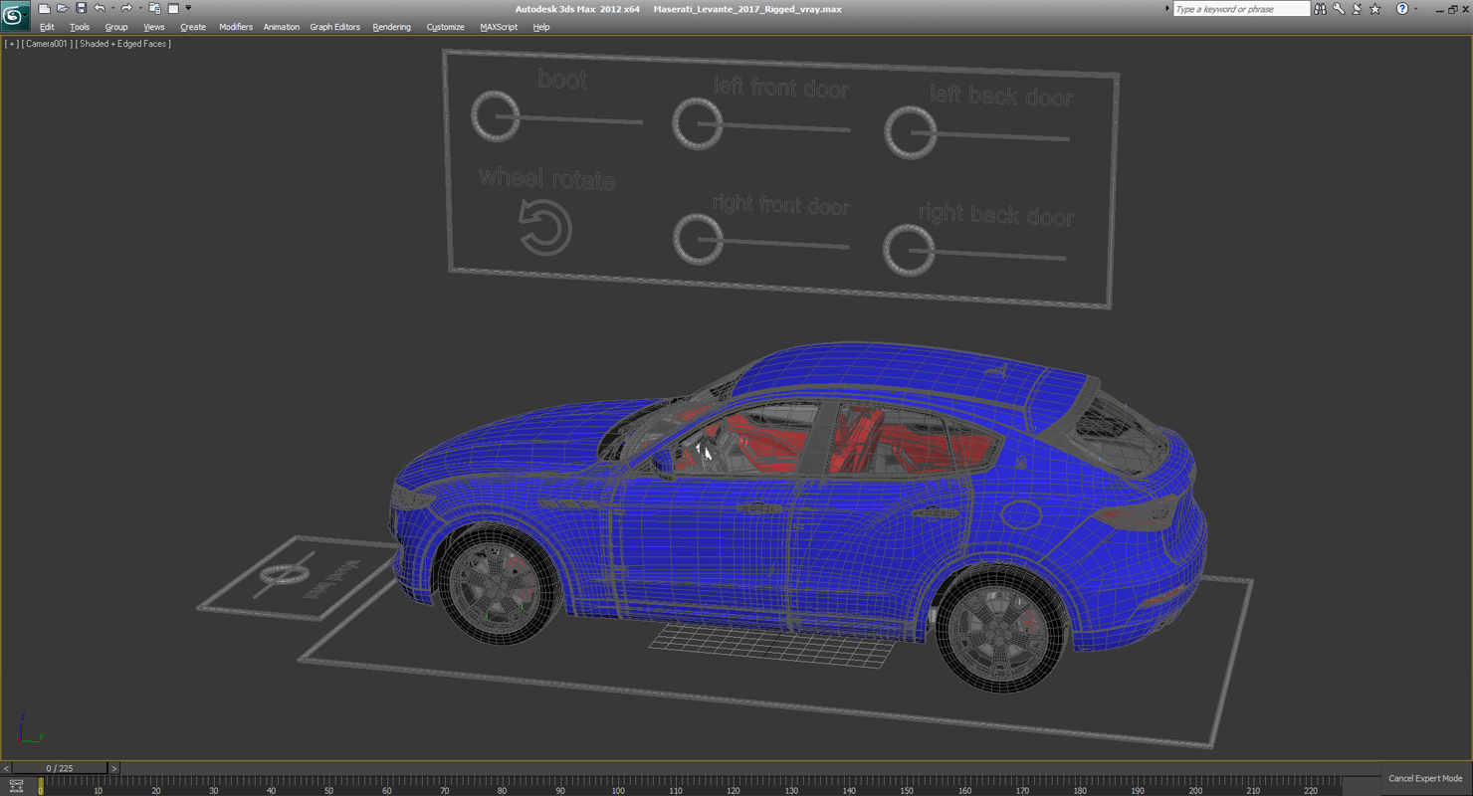Viewport: 1473px width, 796px height.
Task: Click the Undo arrow icon
Action: point(100,9)
